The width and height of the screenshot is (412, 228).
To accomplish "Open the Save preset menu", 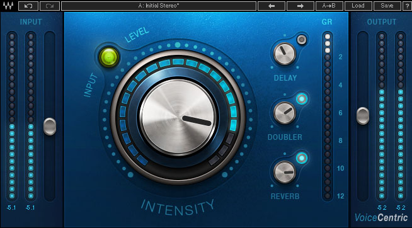I will coord(387,6).
